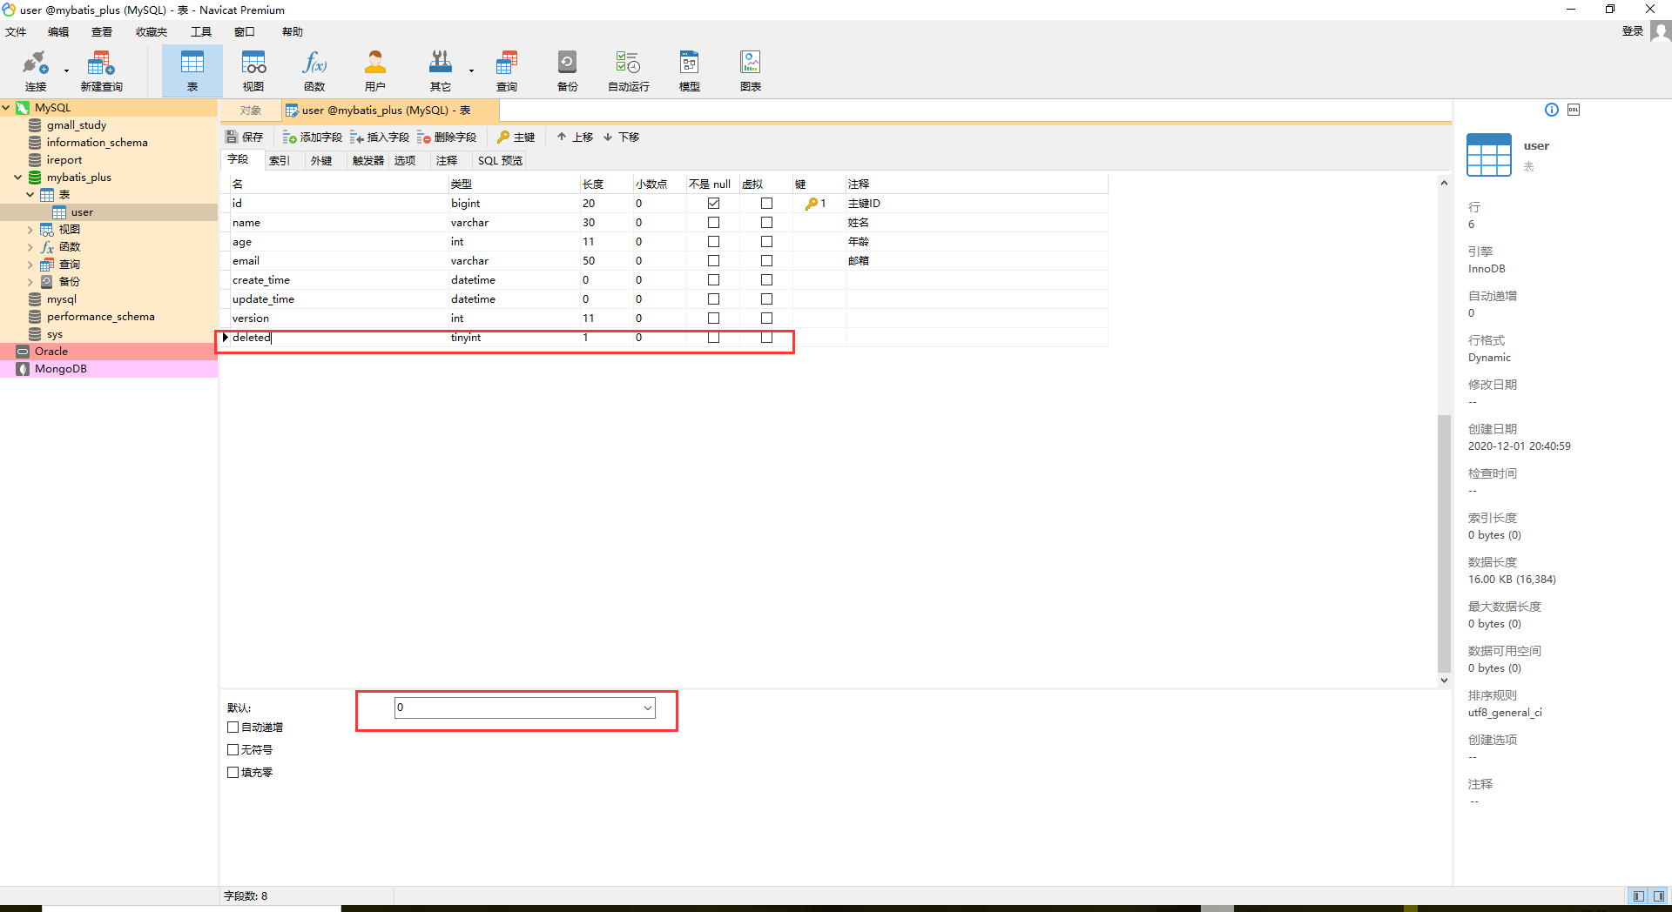Open the 文件 menu

[16, 32]
